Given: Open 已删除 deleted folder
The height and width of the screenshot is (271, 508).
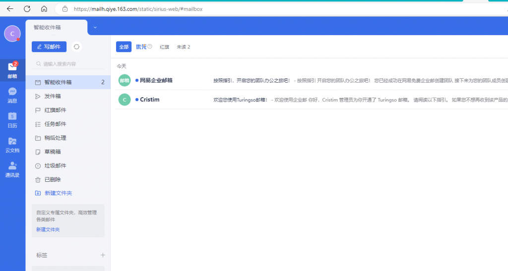Looking at the screenshot, I should (68, 179).
